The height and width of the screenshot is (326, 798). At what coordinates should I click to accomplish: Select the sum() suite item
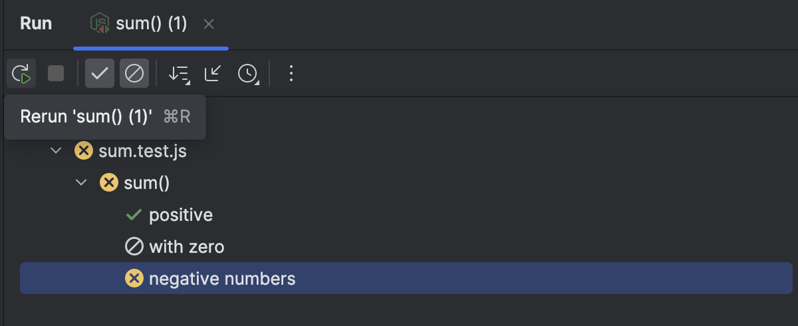146,182
